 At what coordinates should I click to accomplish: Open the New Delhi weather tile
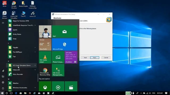coord(45,44)
